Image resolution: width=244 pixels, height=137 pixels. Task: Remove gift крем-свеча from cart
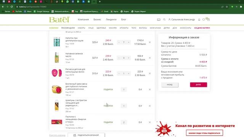pos(150,89)
